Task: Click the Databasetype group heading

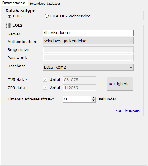Action: pos(20,11)
